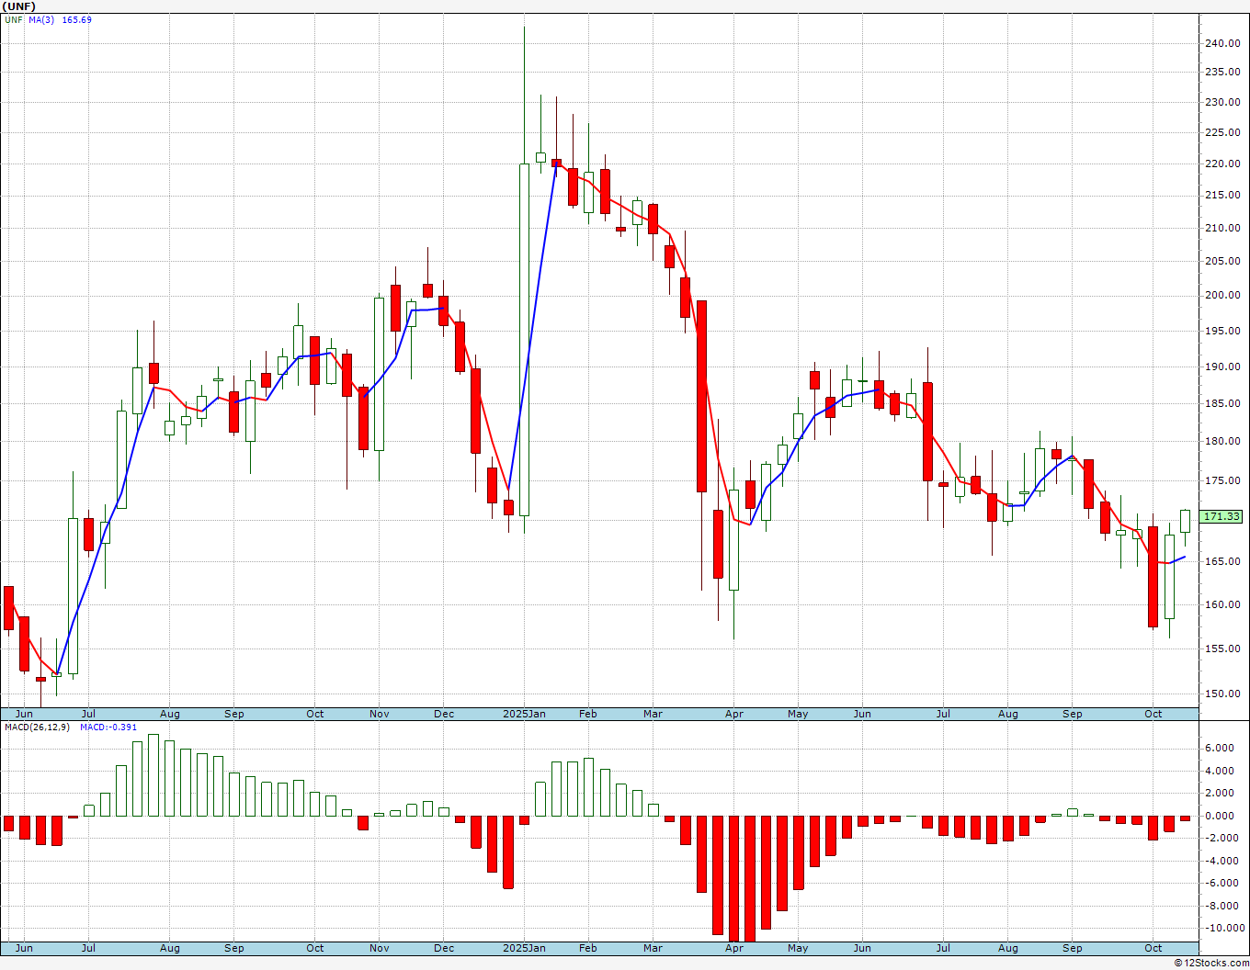This screenshot has height=970, width=1250.
Task: Click the moving average value "165.69"
Action: pyautogui.click(x=76, y=19)
